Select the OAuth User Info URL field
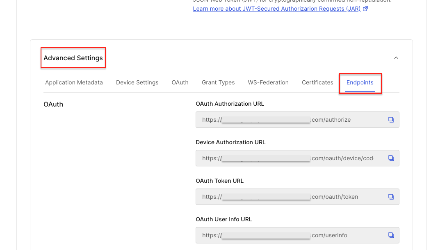Viewport: 447px width, 250px height. (x=287, y=235)
